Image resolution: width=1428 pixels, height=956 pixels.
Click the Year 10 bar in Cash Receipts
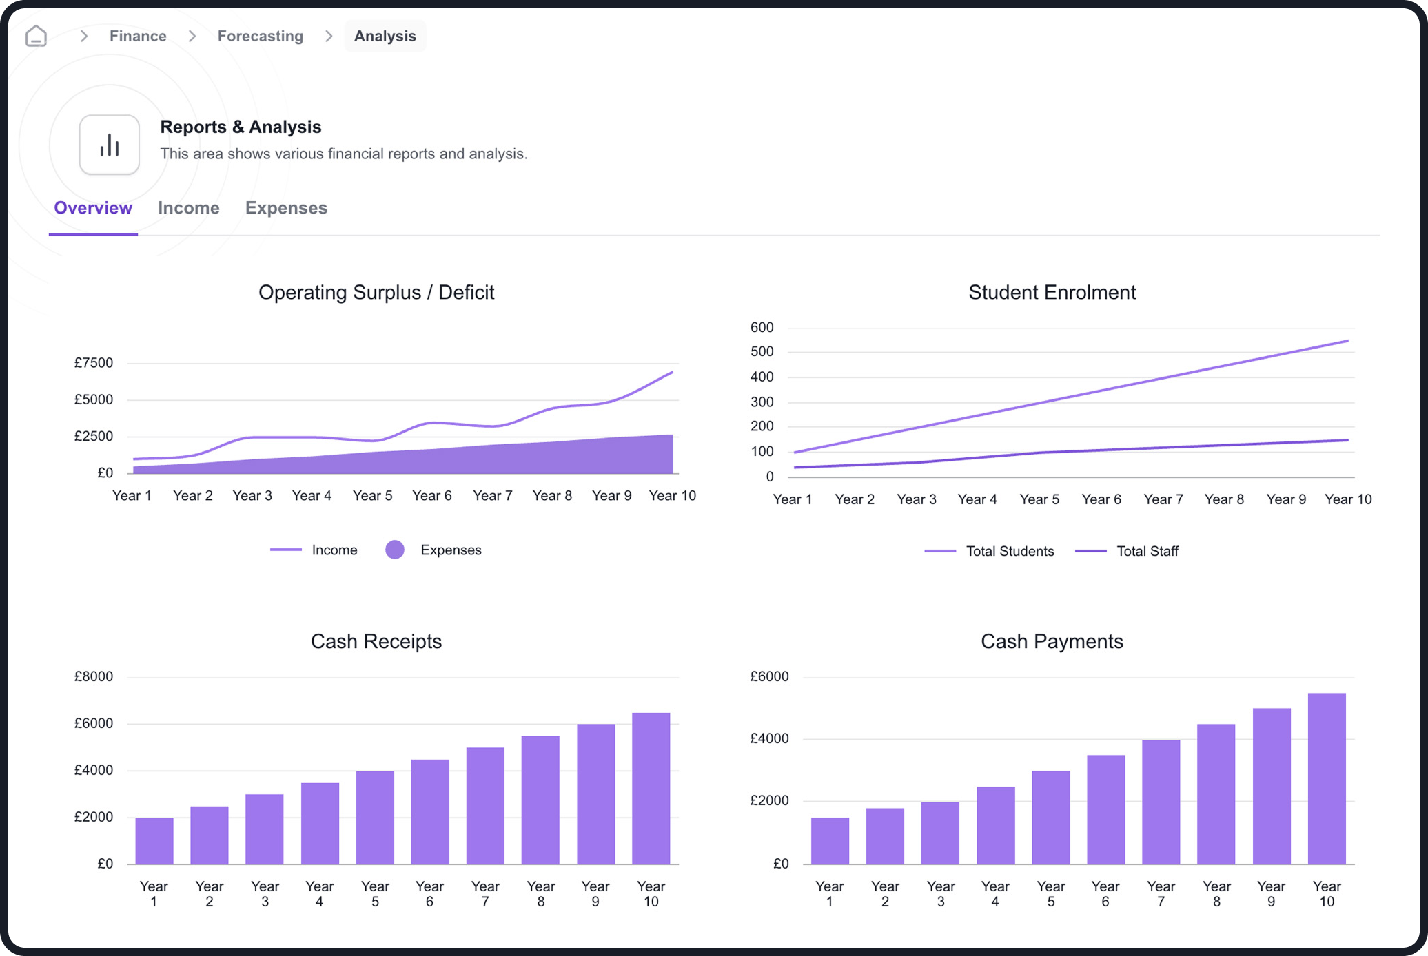pyautogui.click(x=651, y=788)
